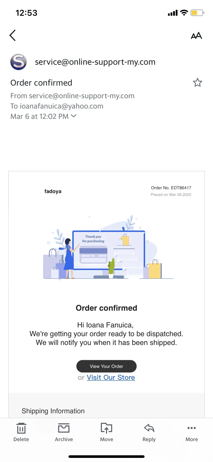Tap the sender avatar with the S logo
Screen dimensions: 213x462
click(19, 62)
